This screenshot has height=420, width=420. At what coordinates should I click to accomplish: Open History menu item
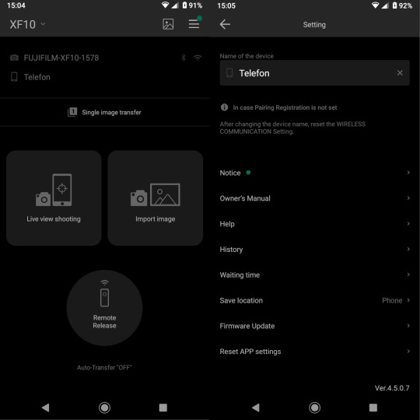pos(314,250)
